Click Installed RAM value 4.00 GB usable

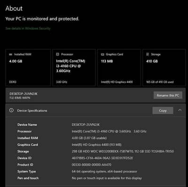point(89,138)
